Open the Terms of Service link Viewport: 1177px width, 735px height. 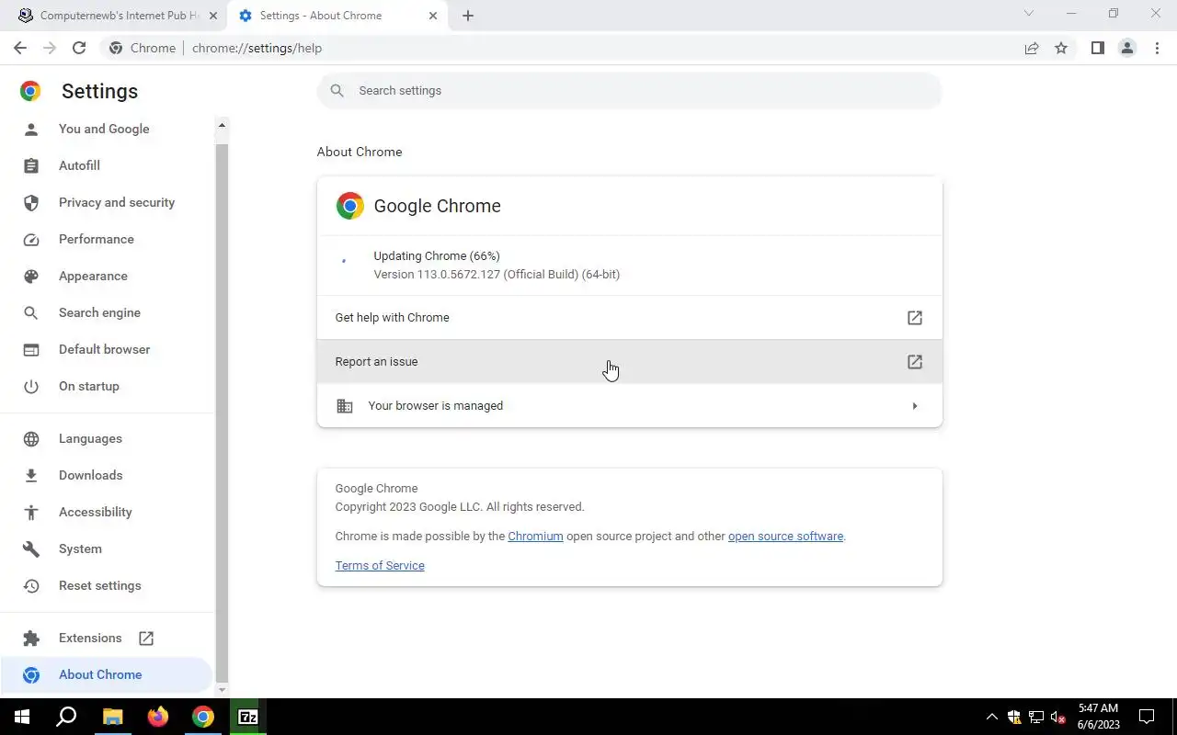click(x=380, y=566)
